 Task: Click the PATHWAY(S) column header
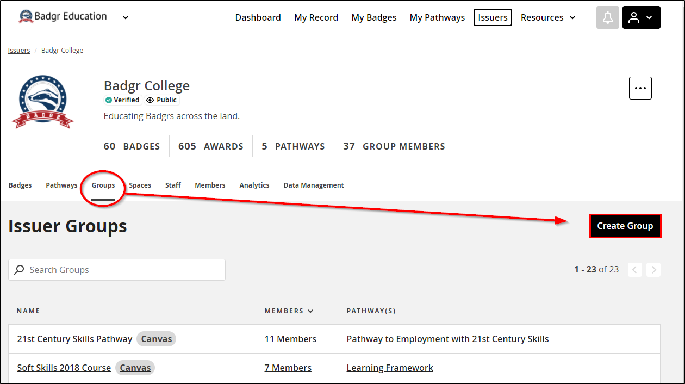pyautogui.click(x=371, y=311)
